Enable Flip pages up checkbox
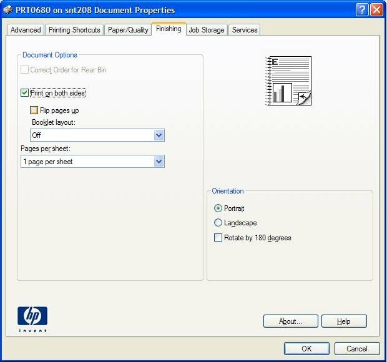Viewport: 387px width, 362px height. pyautogui.click(x=34, y=110)
